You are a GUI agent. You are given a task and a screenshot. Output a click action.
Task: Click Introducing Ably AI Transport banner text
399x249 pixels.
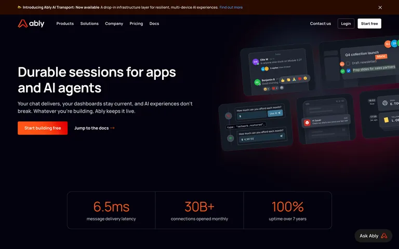click(61, 7)
